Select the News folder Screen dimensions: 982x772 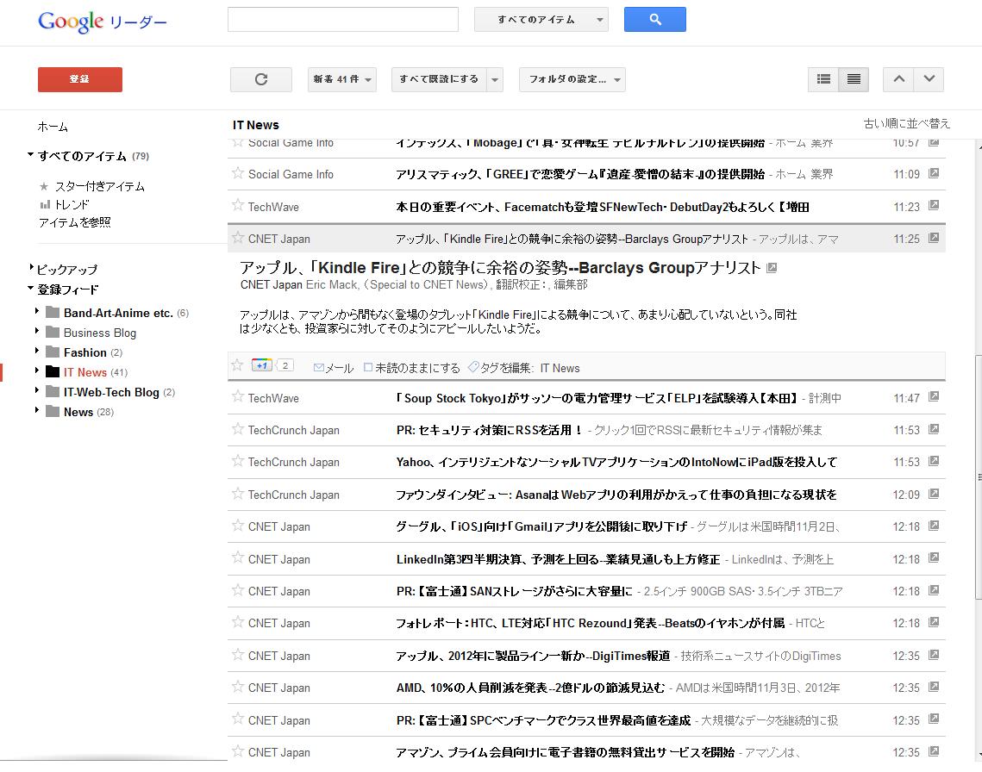[x=78, y=412]
